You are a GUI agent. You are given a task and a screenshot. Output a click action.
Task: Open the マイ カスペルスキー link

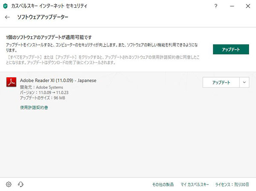tap(195, 185)
